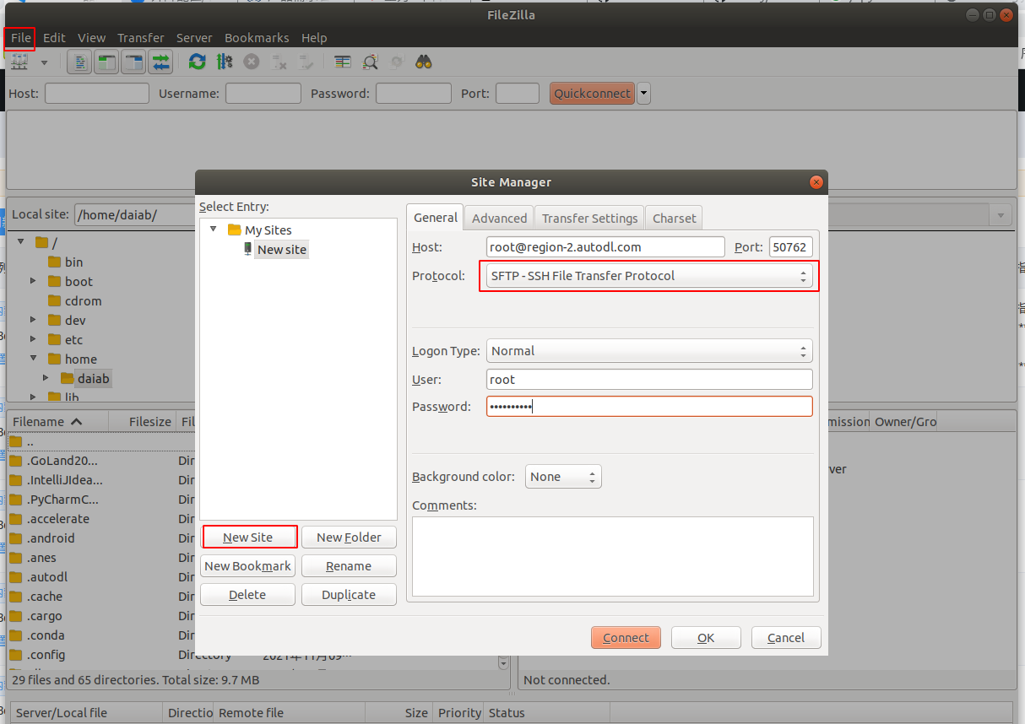Image resolution: width=1025 pixels, height=724 pixels.
Task: Open the Bookmarks menu
Action: point(257,38)
